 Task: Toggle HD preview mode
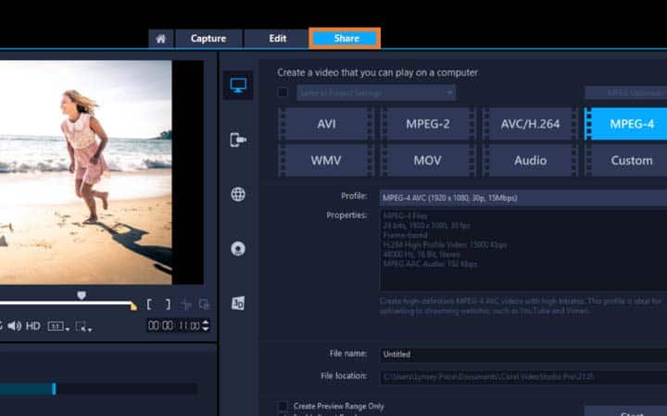[32, 325]
